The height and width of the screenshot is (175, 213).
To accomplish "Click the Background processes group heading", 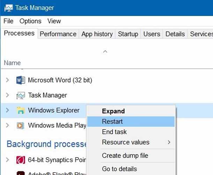I will (46, 144).
